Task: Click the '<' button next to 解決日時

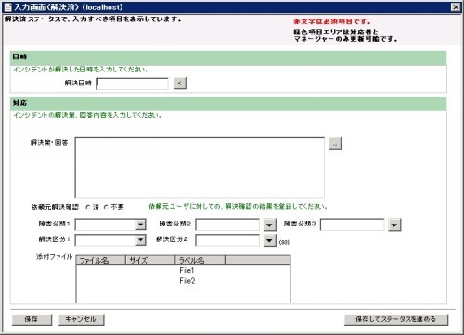Action: point(180,84)
